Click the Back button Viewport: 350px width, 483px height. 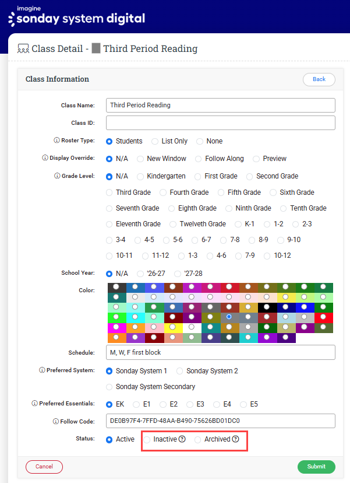[x=319, y=79]
